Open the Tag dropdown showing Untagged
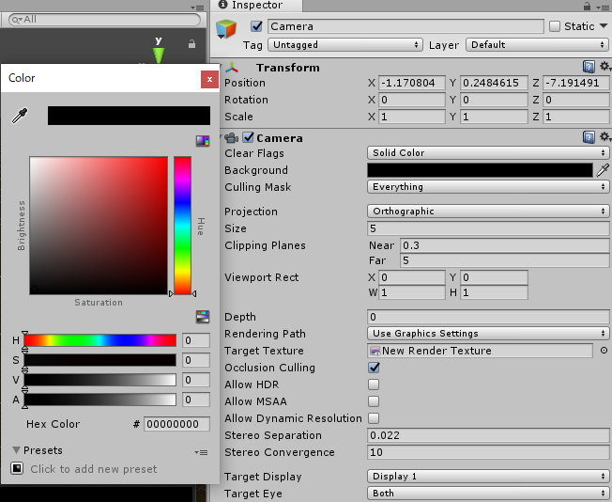Screen dimensions: 612x502 (x=345, y=44)
